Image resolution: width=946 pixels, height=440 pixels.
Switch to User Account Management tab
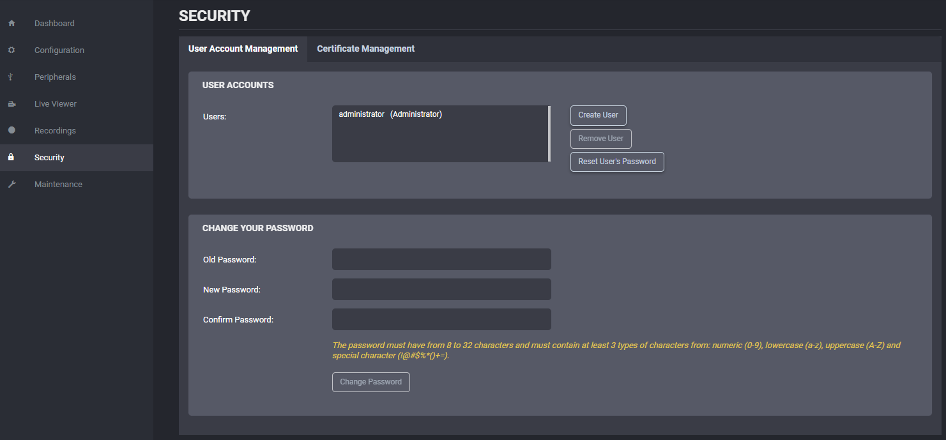243,49
